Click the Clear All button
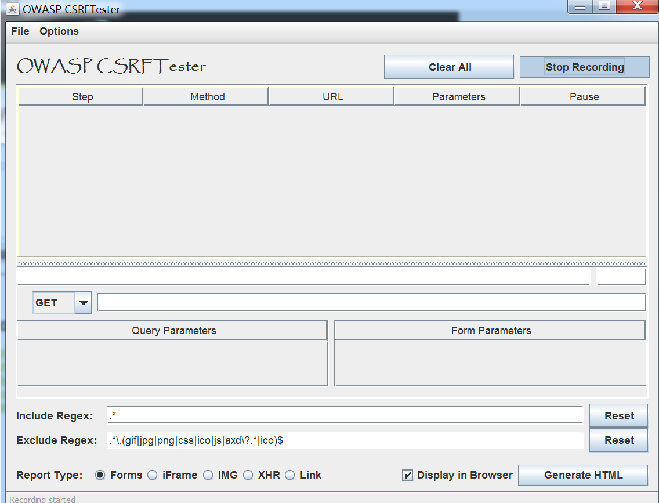 click(449, 67)
